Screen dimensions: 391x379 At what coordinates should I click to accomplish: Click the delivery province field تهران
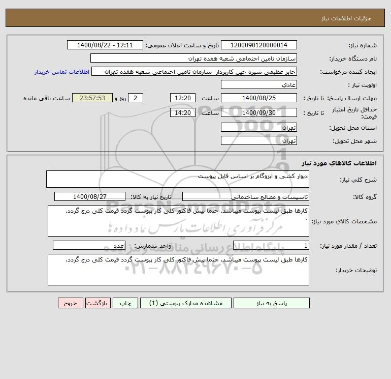click(x=259, y=127)
